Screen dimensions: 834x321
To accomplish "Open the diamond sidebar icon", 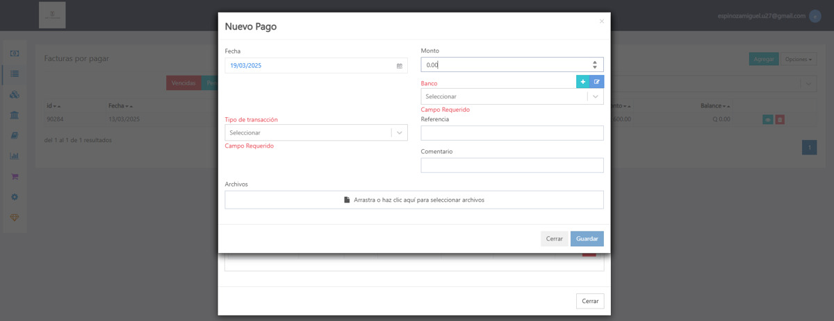I will [14, 218].
